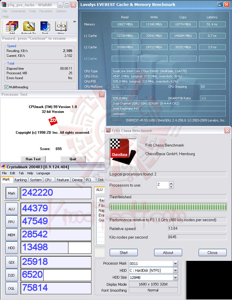Close the Processor Test window
Image resolution: width=232 pixels, height=300 pixels.
click(102, 94)
